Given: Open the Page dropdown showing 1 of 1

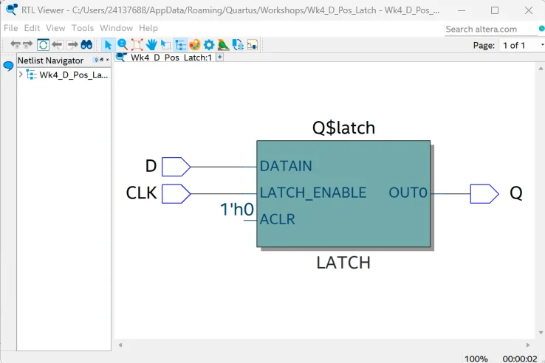Looking at the screenshot, I should [x=522, y=45].
